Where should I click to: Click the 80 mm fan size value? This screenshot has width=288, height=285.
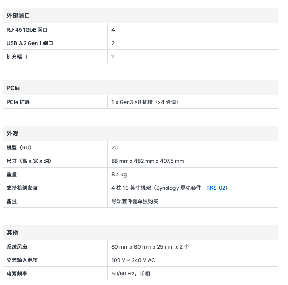pyautogui.click(x=150, y=247)
